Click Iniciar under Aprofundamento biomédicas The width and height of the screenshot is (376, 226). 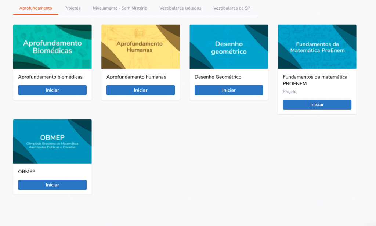(x=52, y=90)
